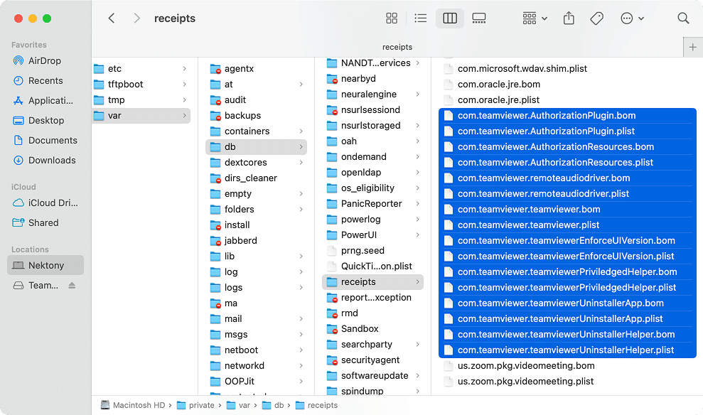This screenshot has width=703, height=415.
Task: Expand the tftpboot folder chevron
Action: pyautogui.click(x=185, y=85)
